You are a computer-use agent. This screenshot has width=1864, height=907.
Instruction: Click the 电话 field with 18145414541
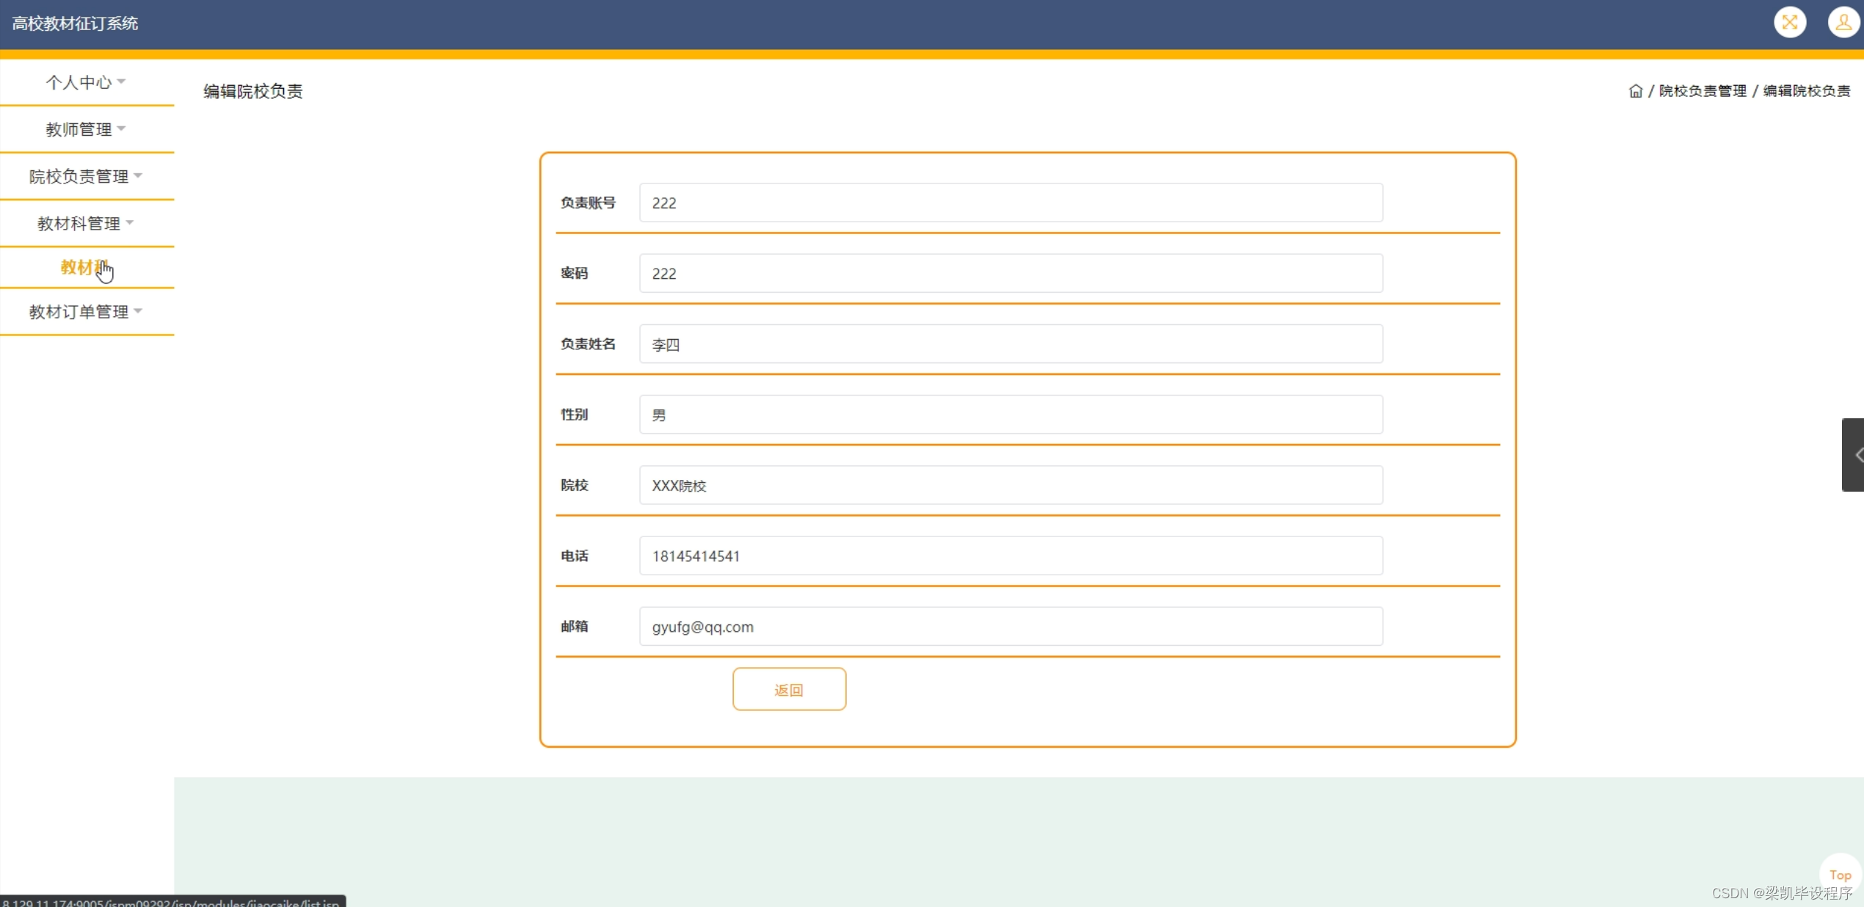[x=1011, y=556]
